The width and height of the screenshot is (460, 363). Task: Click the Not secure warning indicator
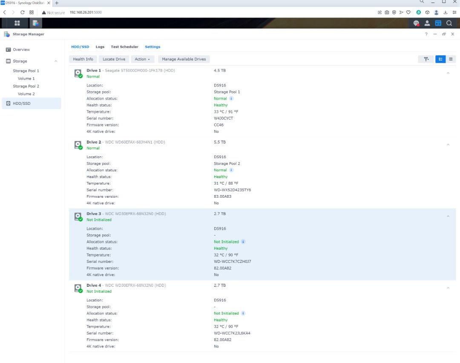coord(53,13)
